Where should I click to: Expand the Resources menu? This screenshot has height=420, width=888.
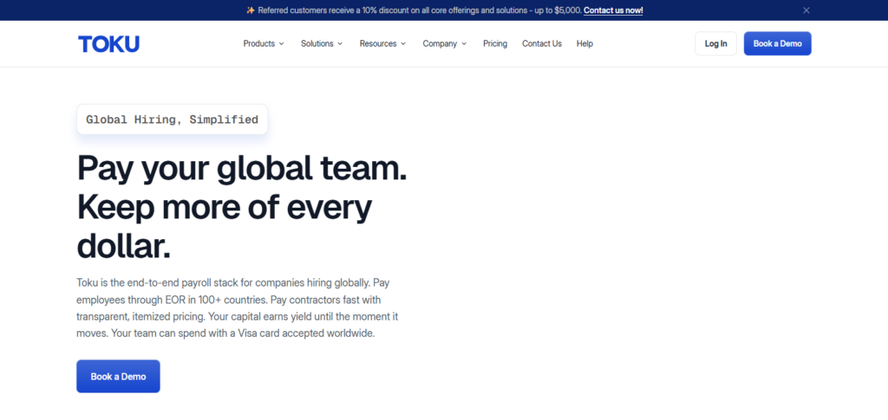[382, 43]
